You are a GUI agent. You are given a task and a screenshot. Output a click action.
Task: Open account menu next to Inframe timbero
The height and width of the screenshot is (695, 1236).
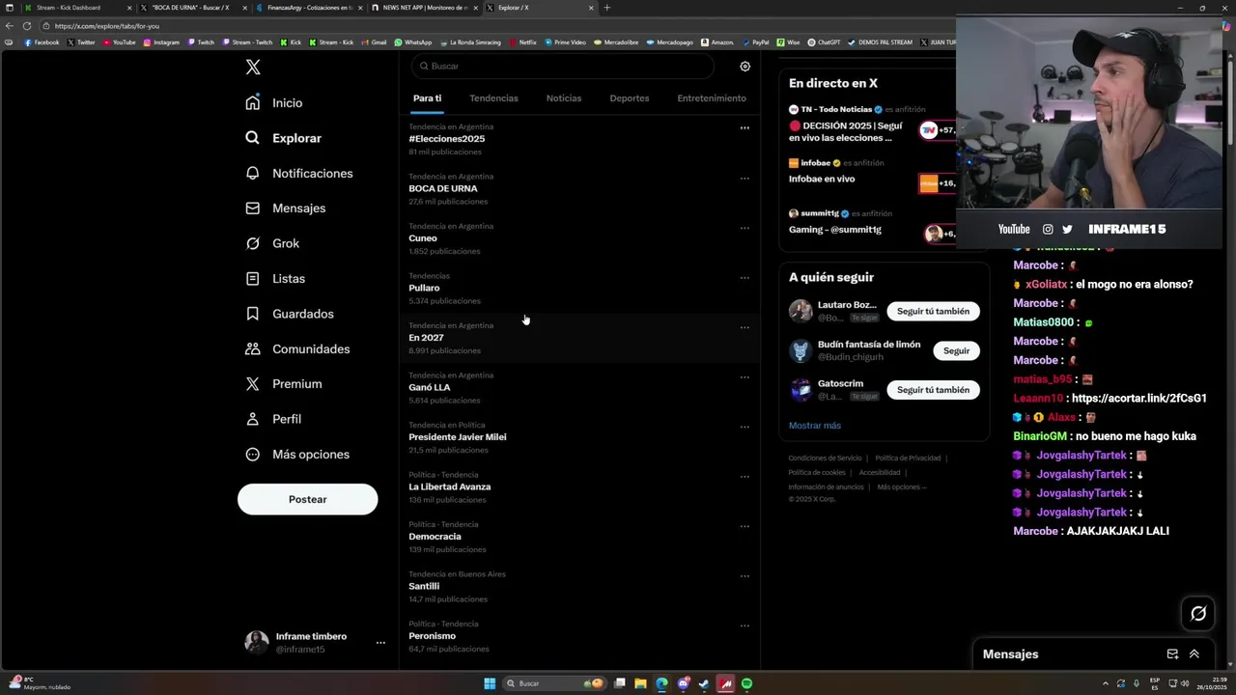coord(380,642)
